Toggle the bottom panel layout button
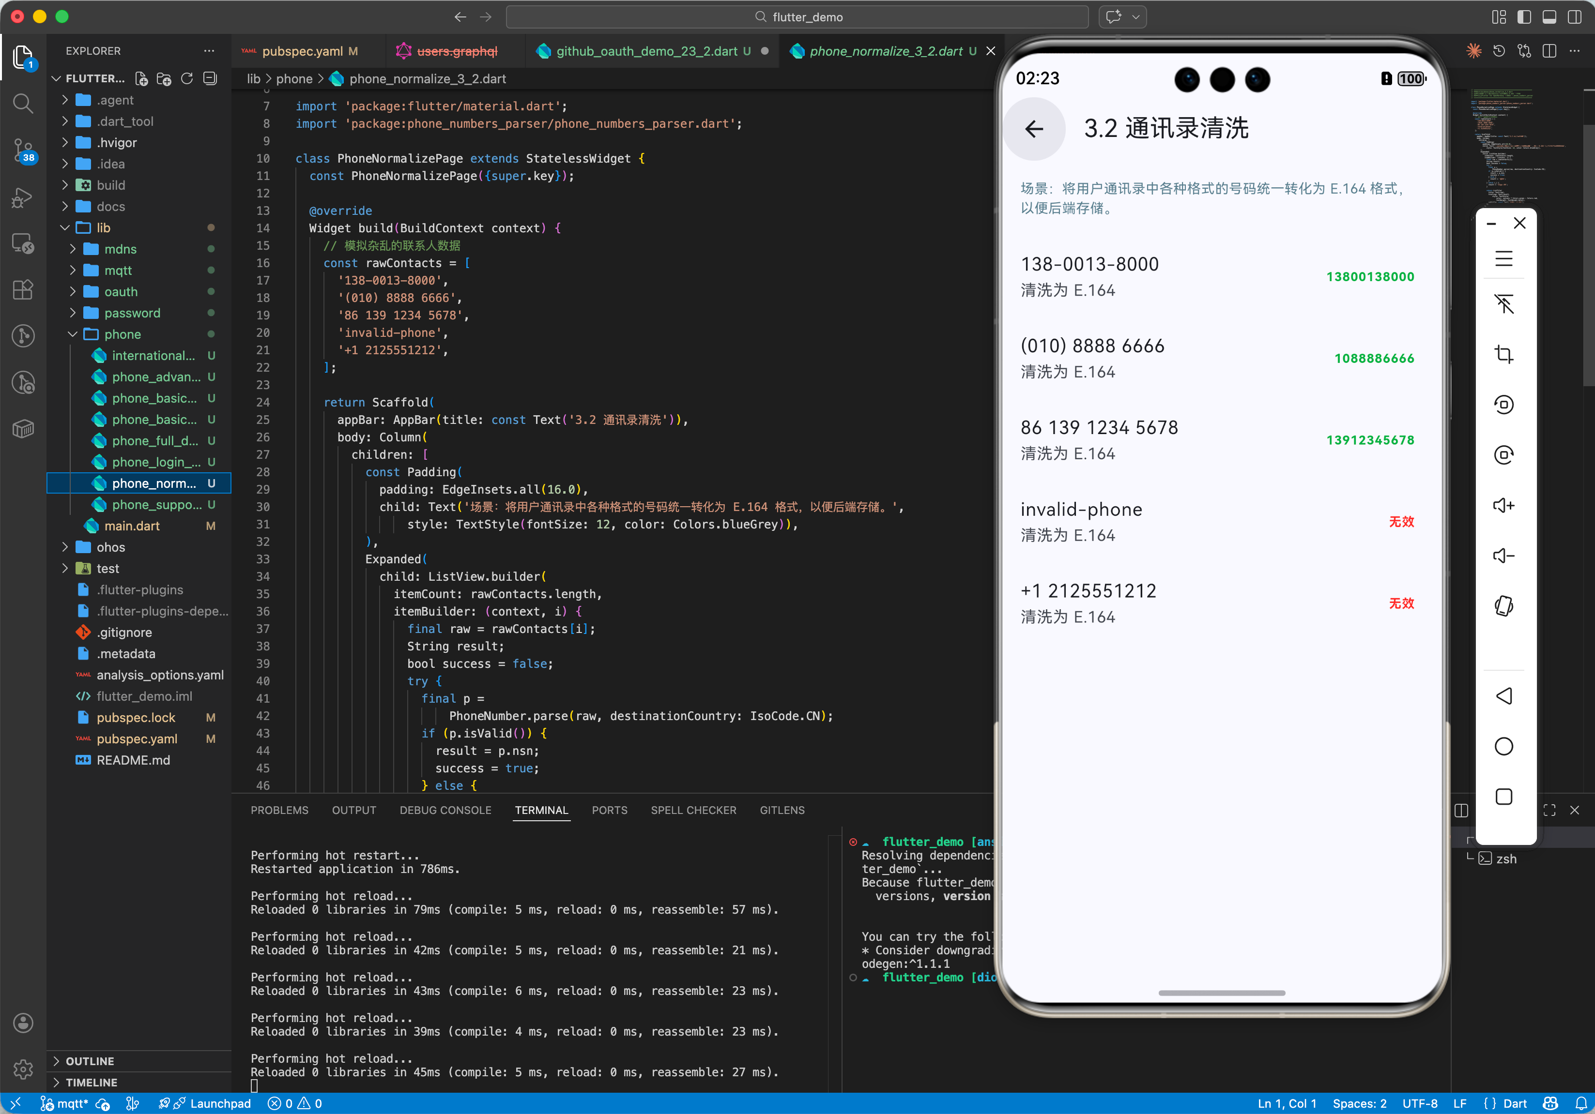The height and width of the screenshot is (1114, 1595). click(1549, 16)
